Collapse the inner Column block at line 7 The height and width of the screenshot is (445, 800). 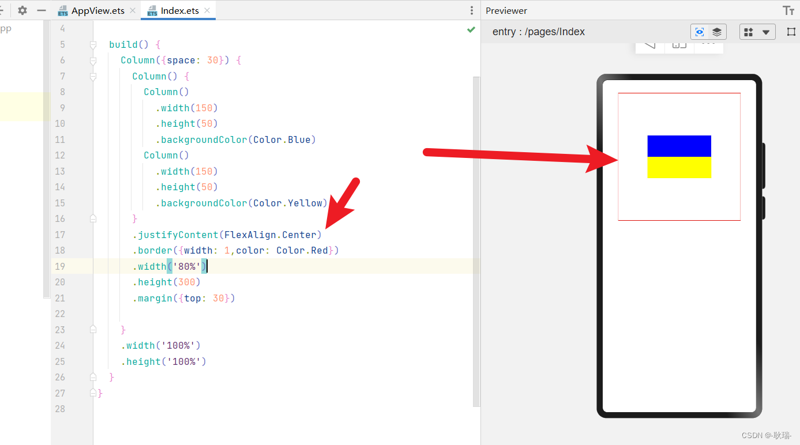[x=93, y=76]
